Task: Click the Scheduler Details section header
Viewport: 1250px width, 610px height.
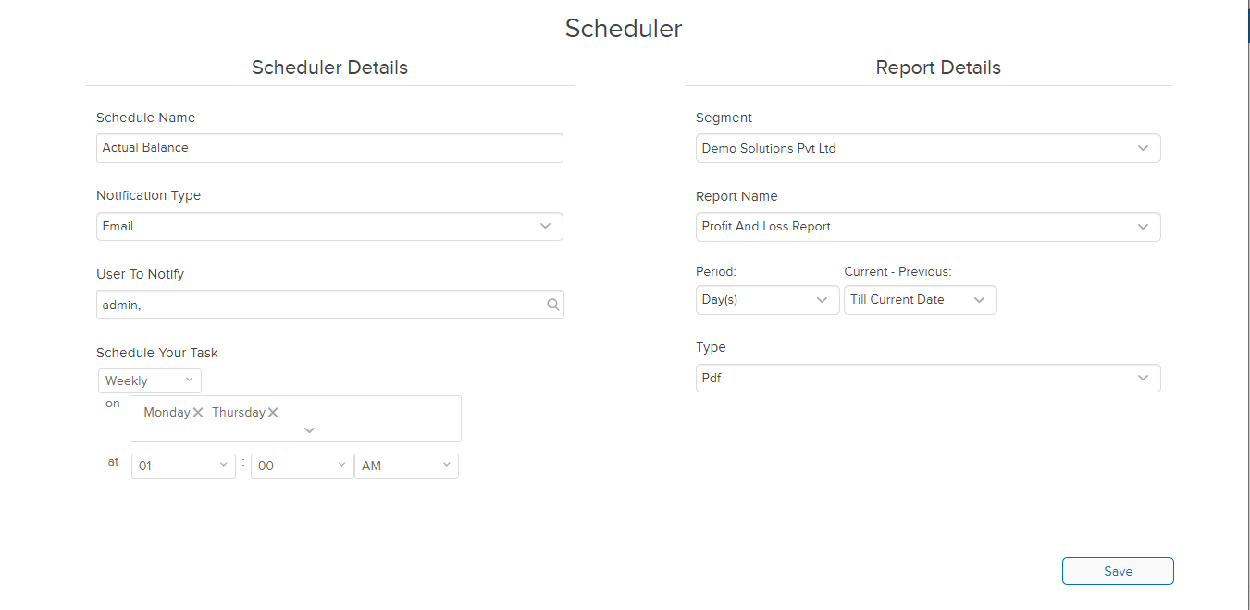Action: (x=329, y=67)
